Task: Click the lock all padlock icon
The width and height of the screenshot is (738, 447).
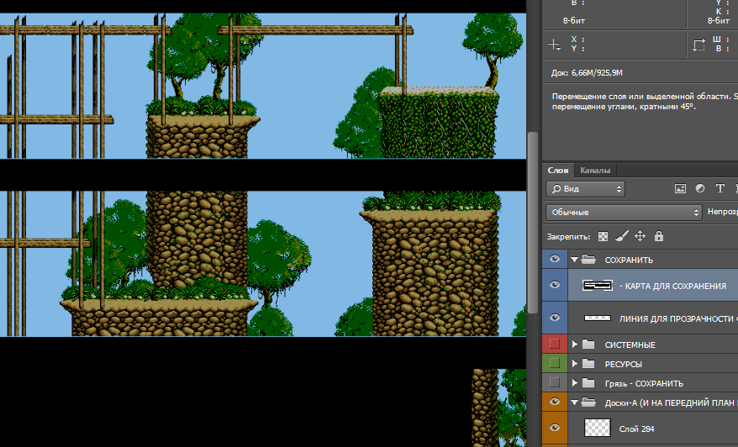Action: click(x=658, y=237)
